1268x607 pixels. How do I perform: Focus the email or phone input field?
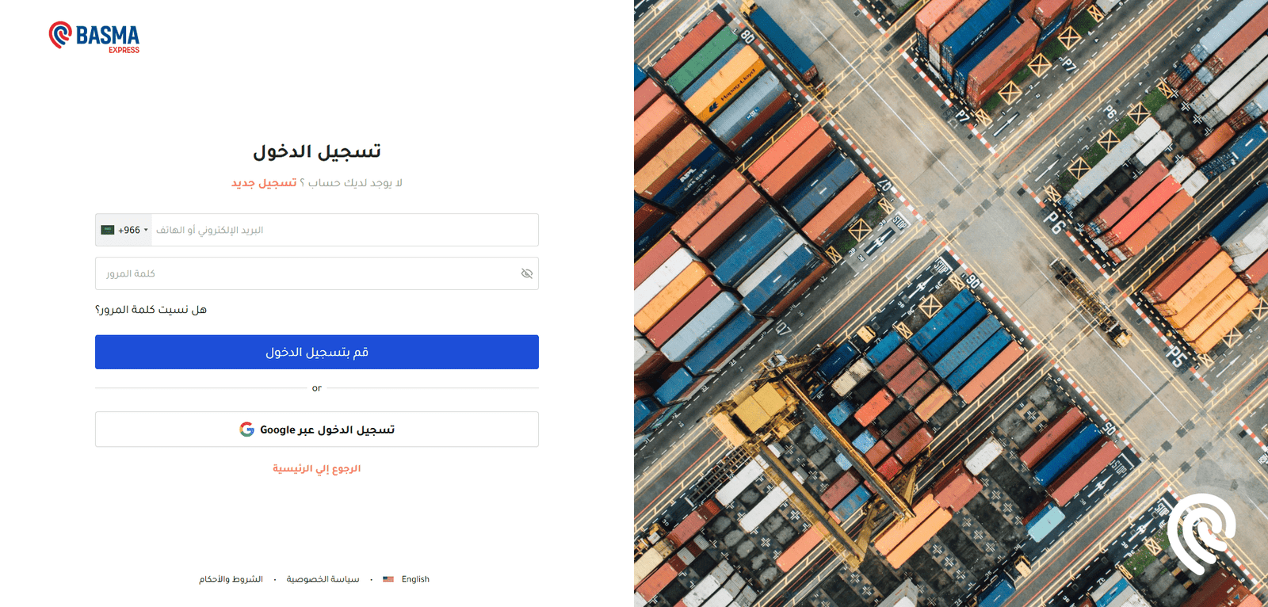345,230
